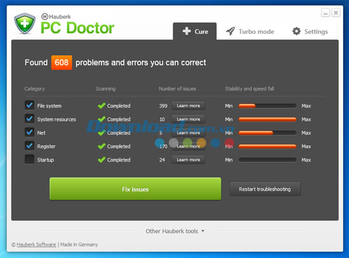The image size is (349, 258).
Task: Switch to the Cure tab
Action: pos(195,31)
